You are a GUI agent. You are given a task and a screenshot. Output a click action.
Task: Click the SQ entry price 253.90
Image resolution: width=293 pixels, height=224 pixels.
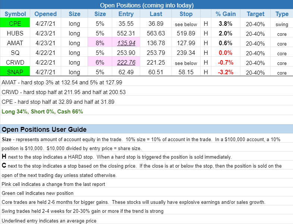126,53
